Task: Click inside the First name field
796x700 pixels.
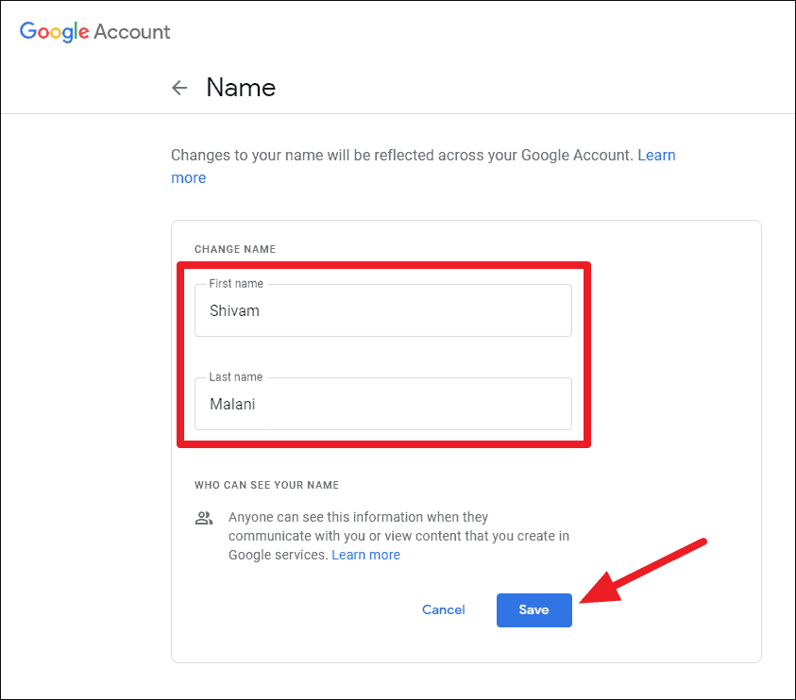Action: (x=382, y=310)
